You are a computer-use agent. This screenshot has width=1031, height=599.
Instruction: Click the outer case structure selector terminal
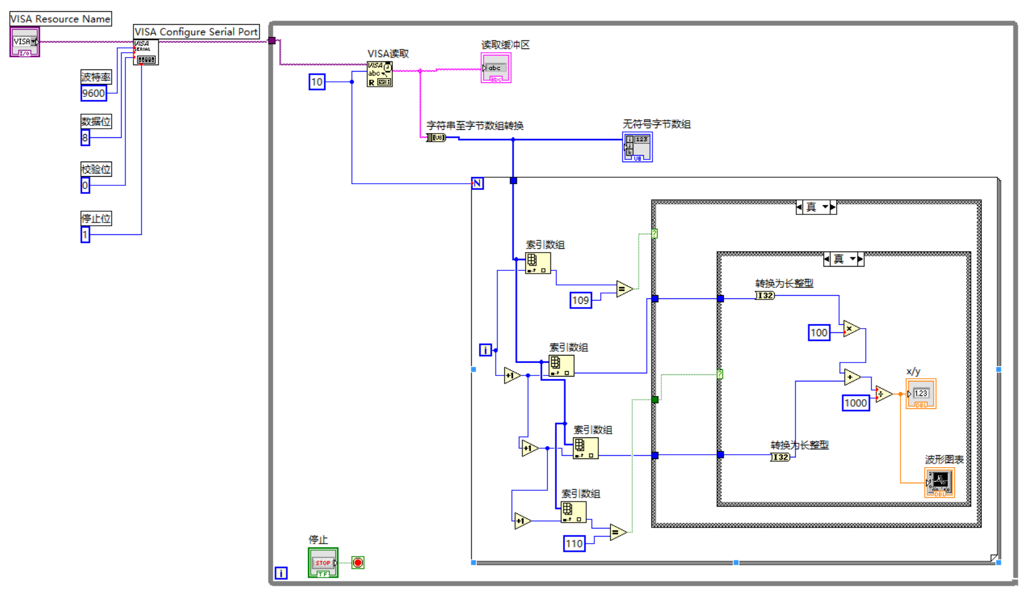pyautogui.click(x=654, y=234)
